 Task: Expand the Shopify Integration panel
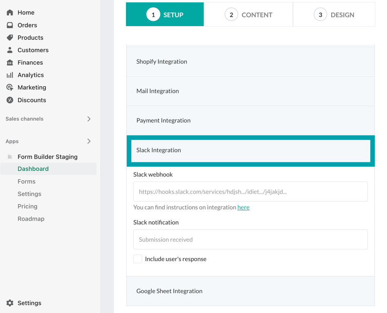coord(250,62)
